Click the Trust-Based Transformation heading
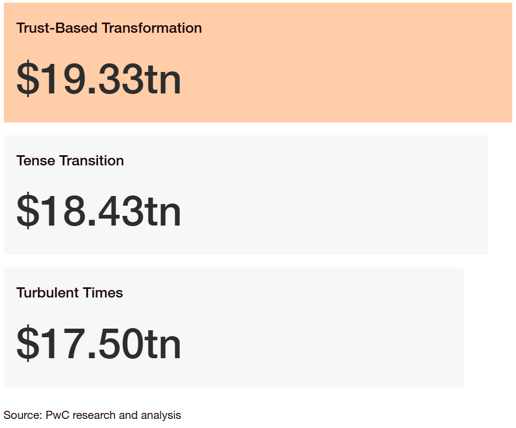This screenshot has height=428, width=516. (x=109, y=28)
